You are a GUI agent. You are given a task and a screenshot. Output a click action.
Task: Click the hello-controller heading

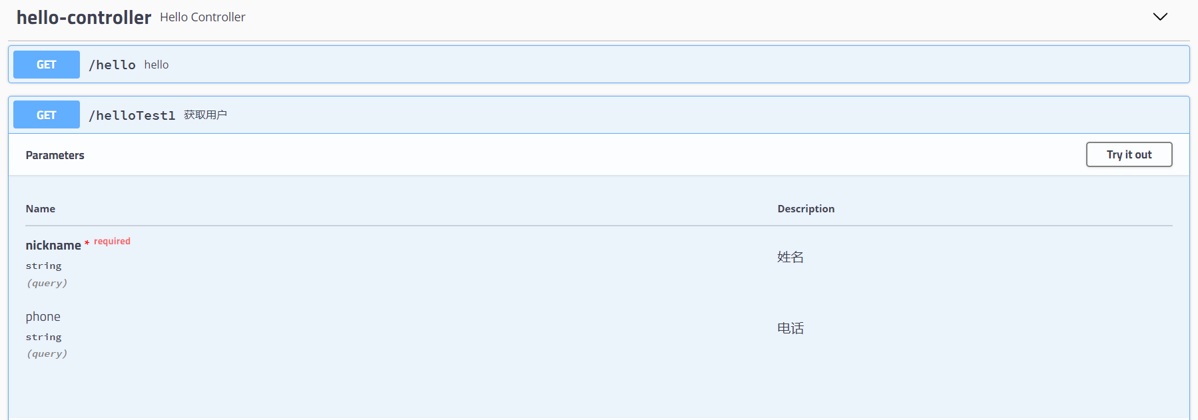pyautogui.click(x=84, y=17)
